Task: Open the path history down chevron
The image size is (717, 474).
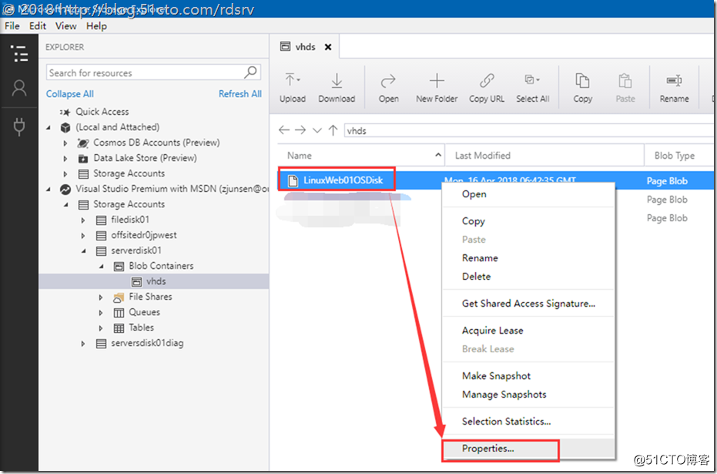Action: [x=317, y=130]
